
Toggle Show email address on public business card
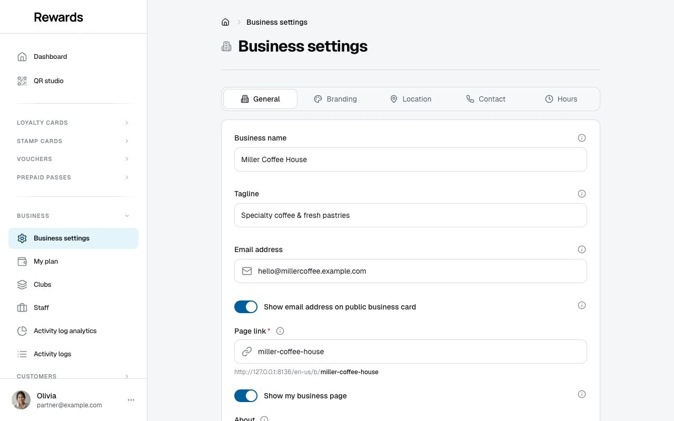coord(246,307)
